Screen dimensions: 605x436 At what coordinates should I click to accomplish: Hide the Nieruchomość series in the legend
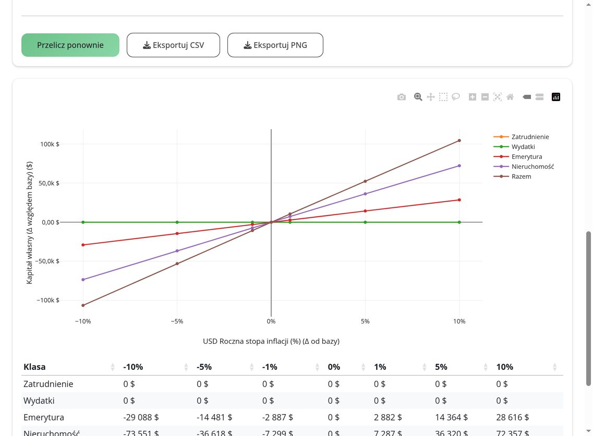(524, 167)
